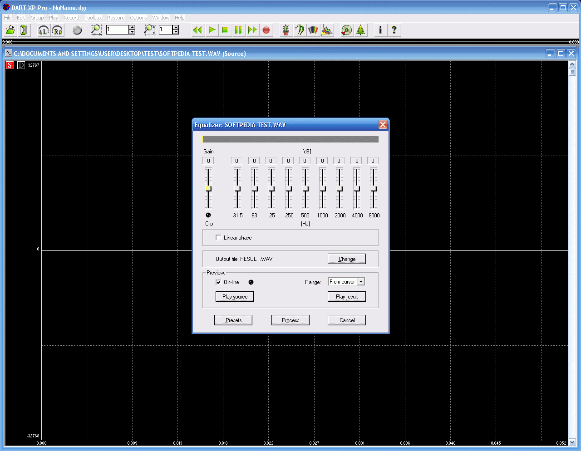Viewport: 581px width, 451px height.
Task: Enable the Linear phase checkbox
Action: tap(218, 237)
